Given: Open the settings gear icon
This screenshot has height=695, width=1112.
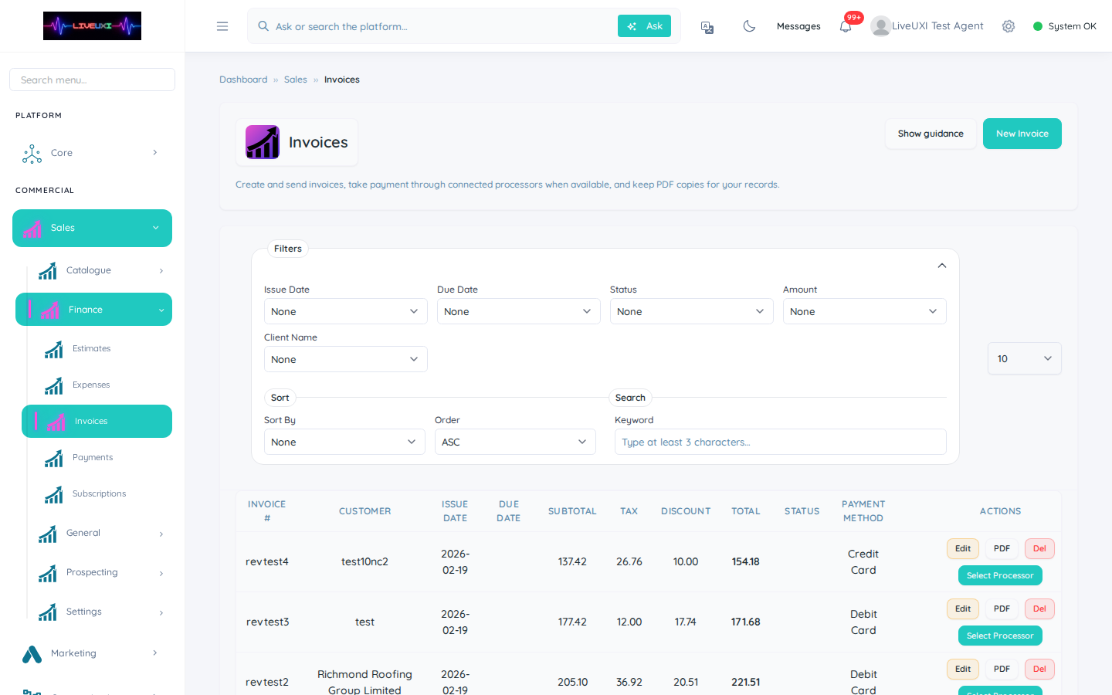Looking at the screenshot, I should [x=1009, y=26].
